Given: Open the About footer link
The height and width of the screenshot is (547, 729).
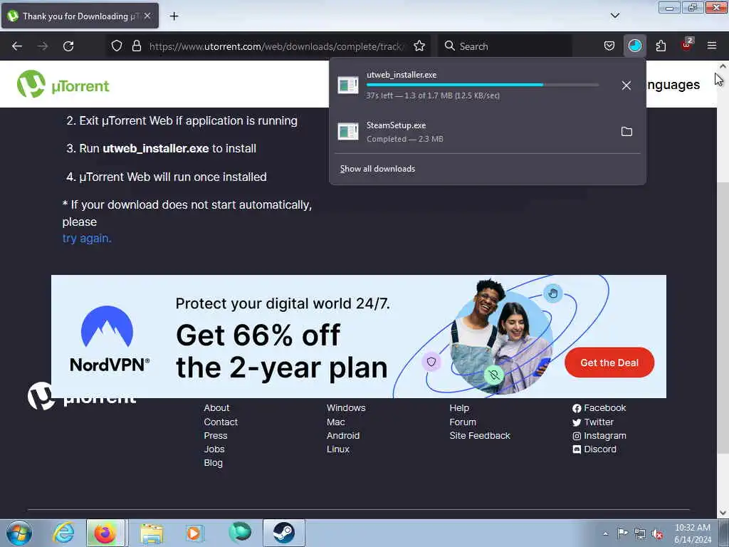Looking at the screenshot, I should coord(216,408).
